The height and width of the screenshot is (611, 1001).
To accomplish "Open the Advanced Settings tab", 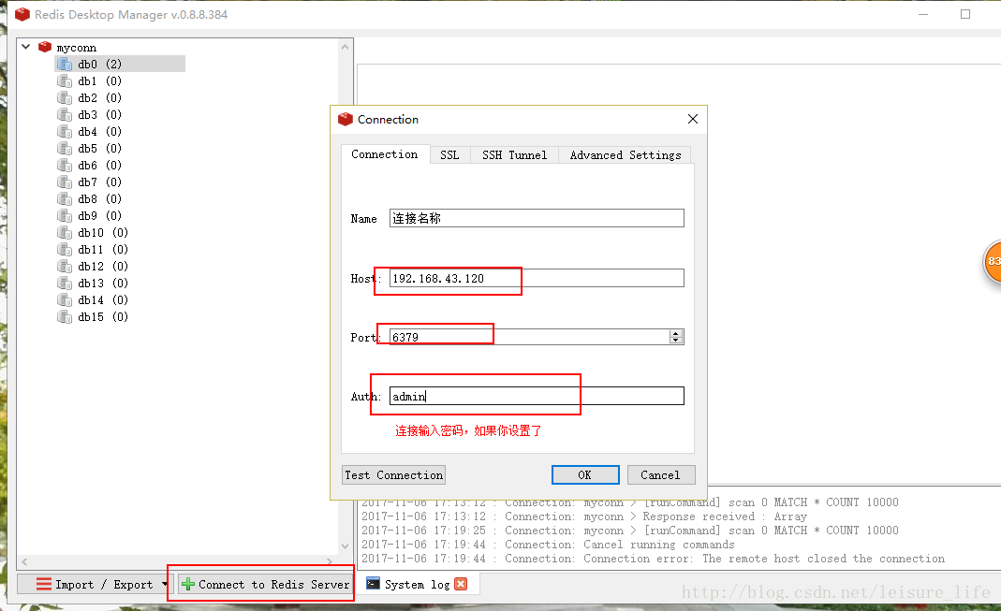I will coord(626,155).
